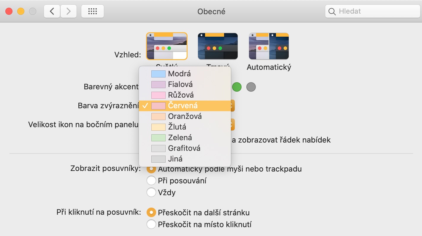Choose the Automatický appearance thumbnail

[x=269, y=46]
